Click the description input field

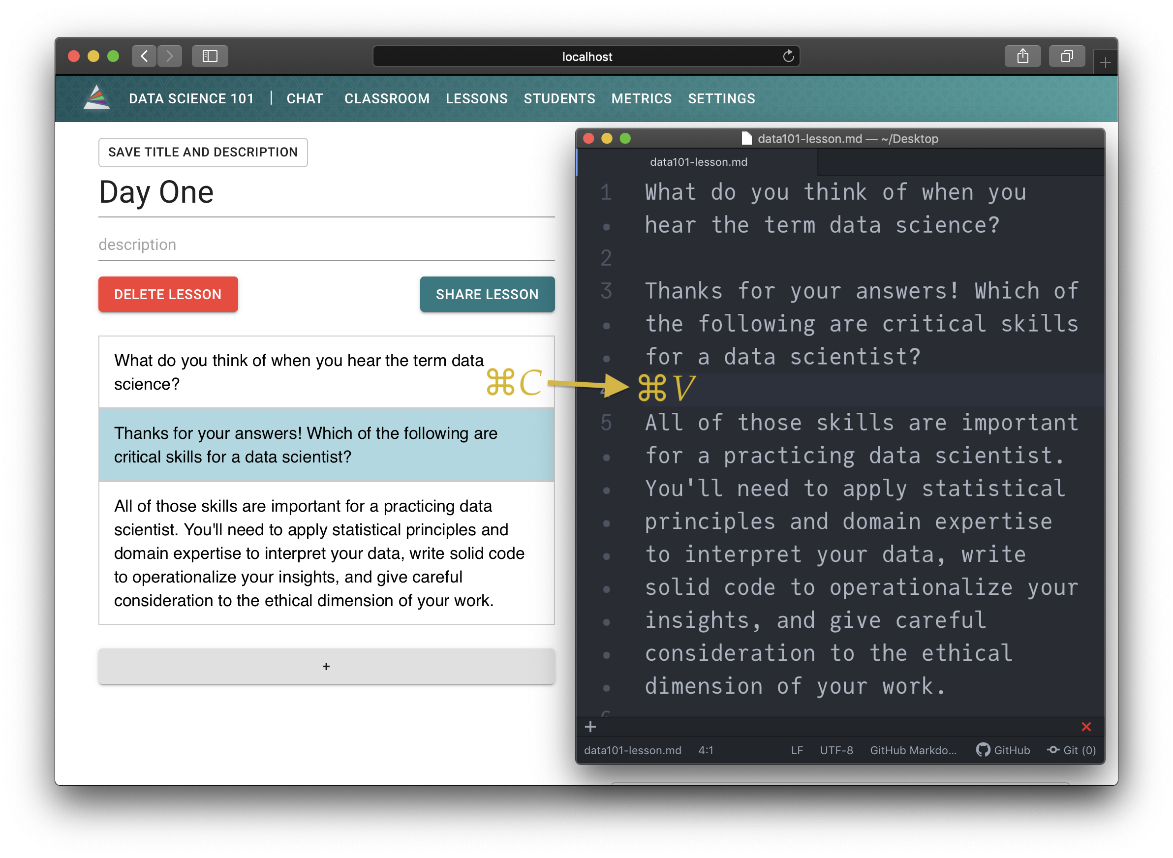click(326, 245)
